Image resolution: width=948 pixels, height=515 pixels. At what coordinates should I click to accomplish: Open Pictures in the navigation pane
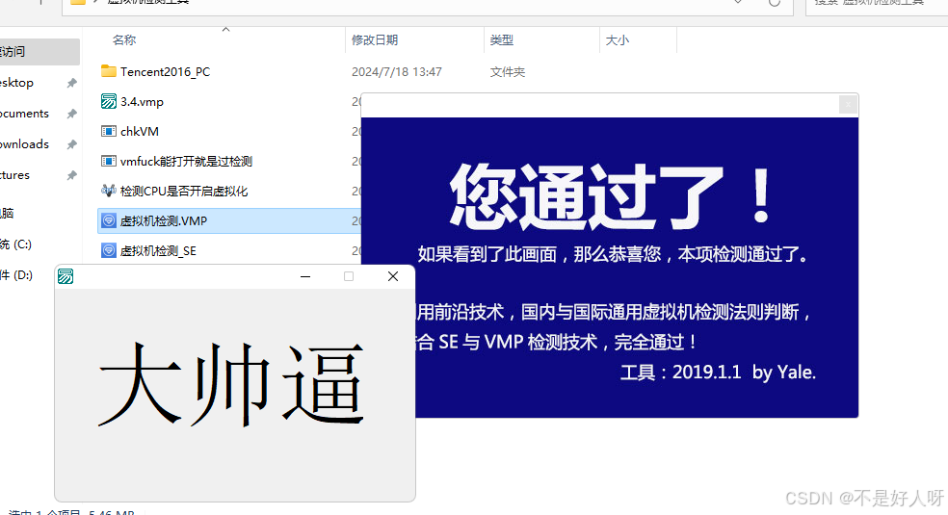pyautogui.click(x=14, y=175)
